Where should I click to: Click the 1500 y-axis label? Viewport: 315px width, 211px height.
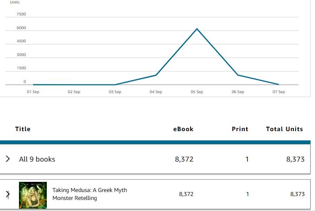[21, 68]
